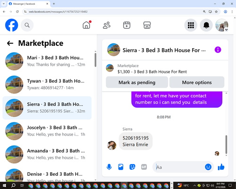Click the site info icon in address bar
This screenshot has height=189, width=236.
coord(25,12)
